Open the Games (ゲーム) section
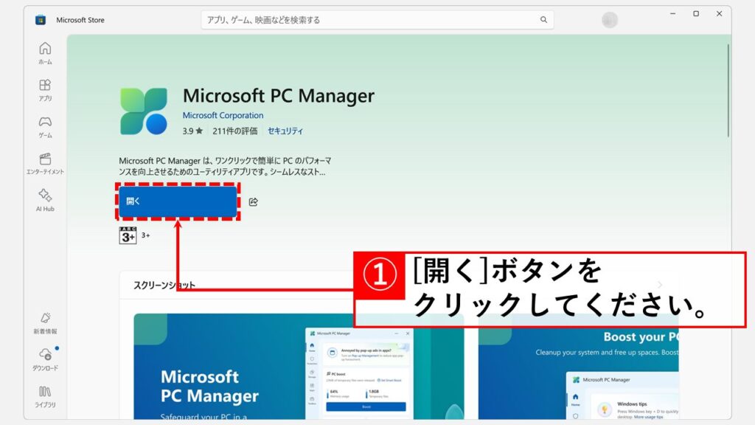755x425 pixels. (x=45, y=127)
